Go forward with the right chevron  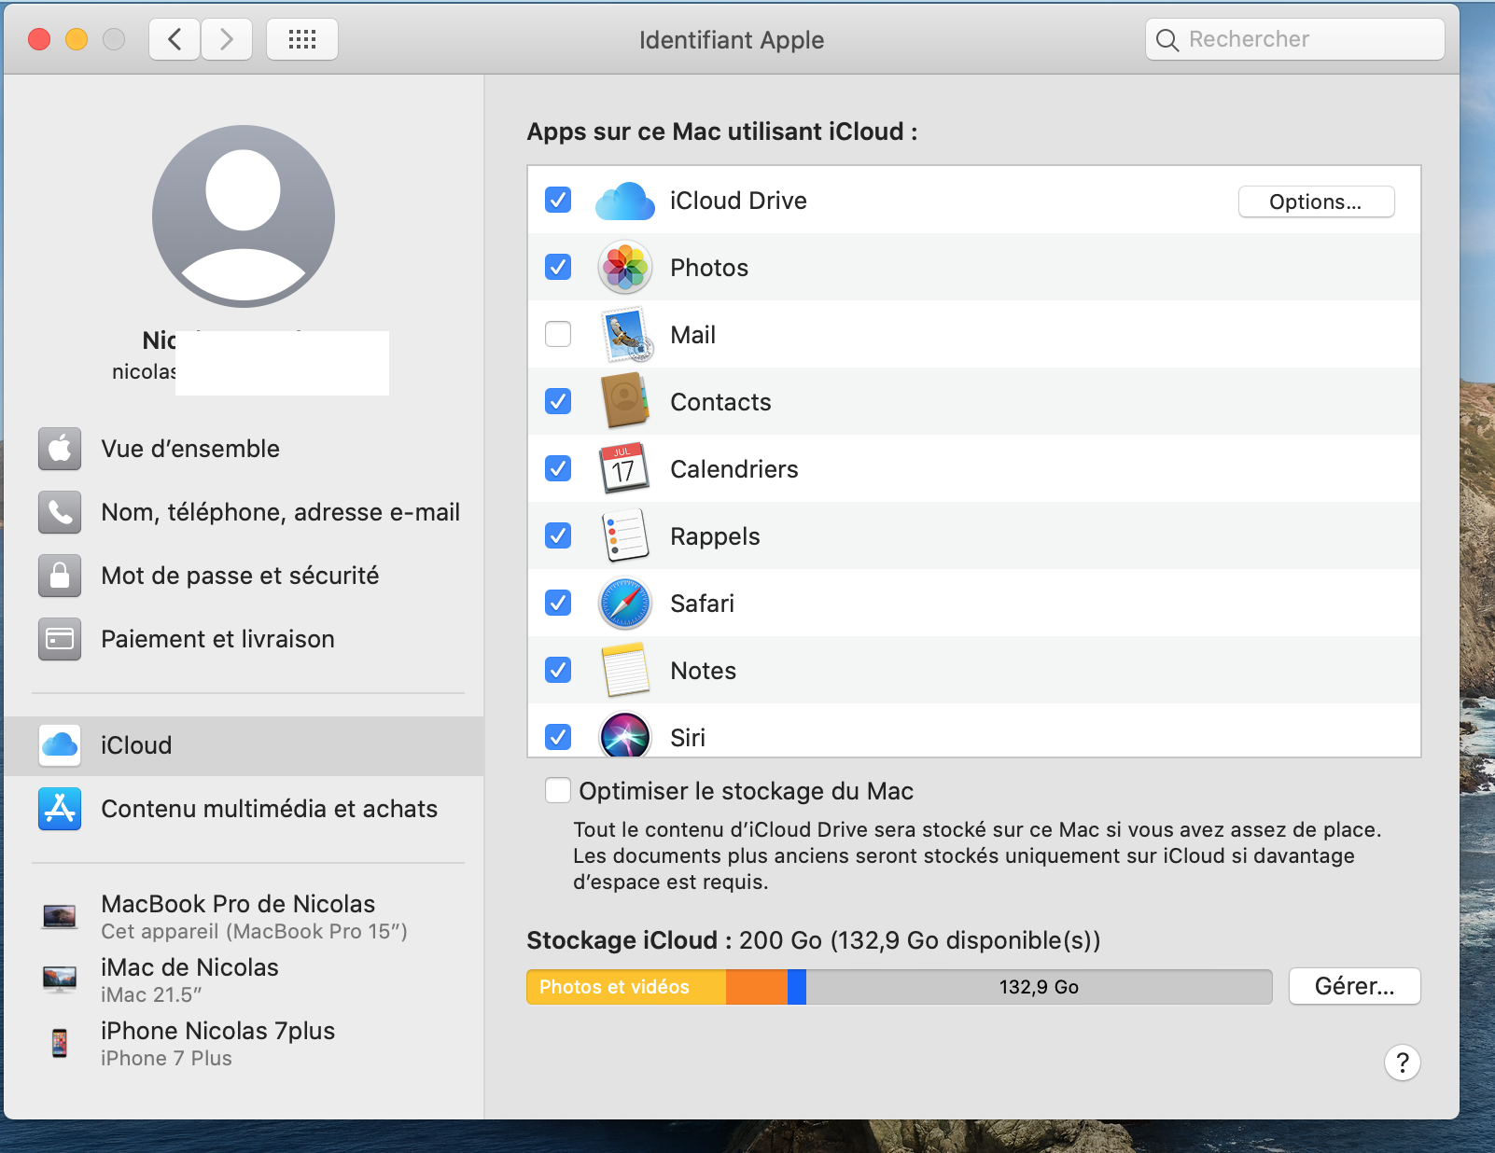[227, 39]
